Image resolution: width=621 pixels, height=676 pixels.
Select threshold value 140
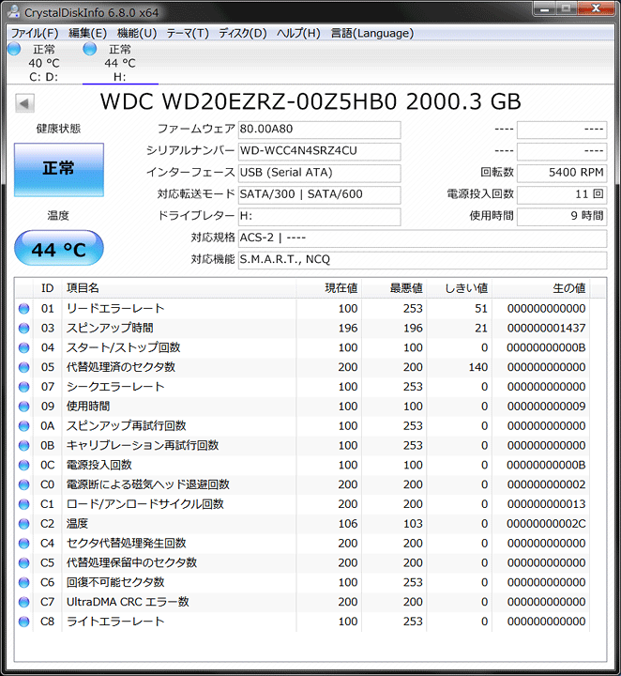478,367
